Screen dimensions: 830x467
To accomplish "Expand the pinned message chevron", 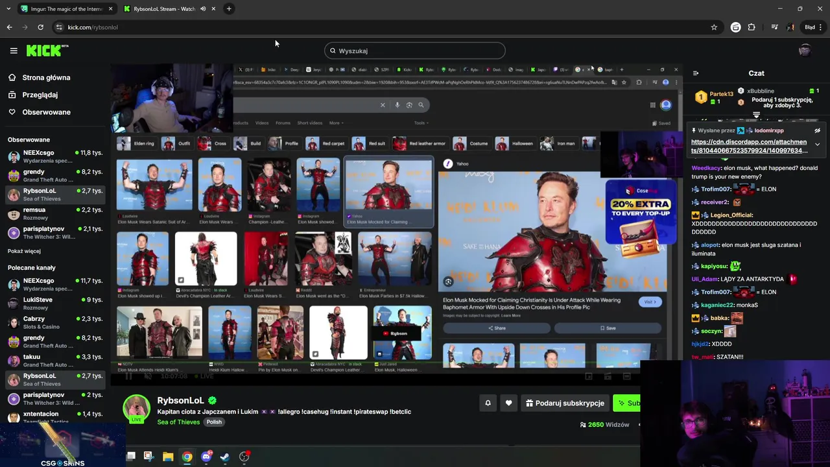I will click(x=817, y=144).
